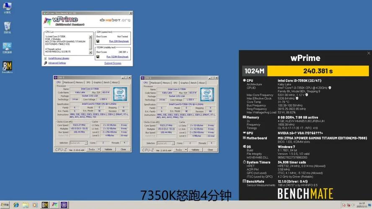Click the verified shield icon next to CPUID
Image resolution: width=372 pixels, height=209 pixels.
(x=330, y=88)
